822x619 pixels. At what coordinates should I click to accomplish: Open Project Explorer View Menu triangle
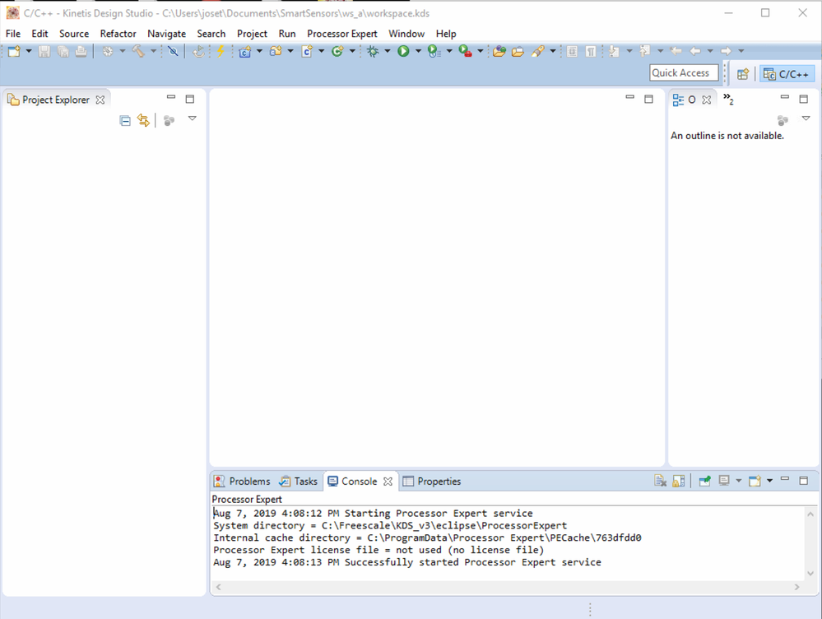193,119
